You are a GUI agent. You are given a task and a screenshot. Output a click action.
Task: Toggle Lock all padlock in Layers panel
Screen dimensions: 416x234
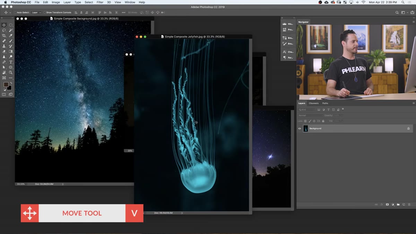323,121
